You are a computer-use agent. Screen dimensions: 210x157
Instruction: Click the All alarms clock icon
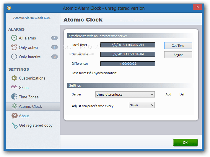pos(14,38)
